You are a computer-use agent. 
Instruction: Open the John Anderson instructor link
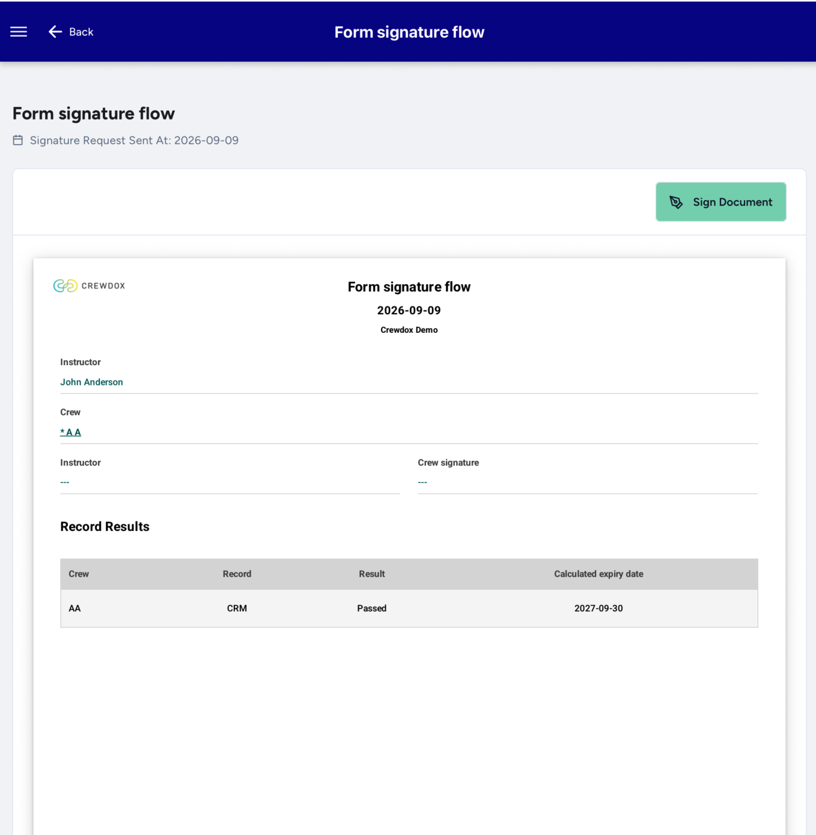[x=91, y=382]
